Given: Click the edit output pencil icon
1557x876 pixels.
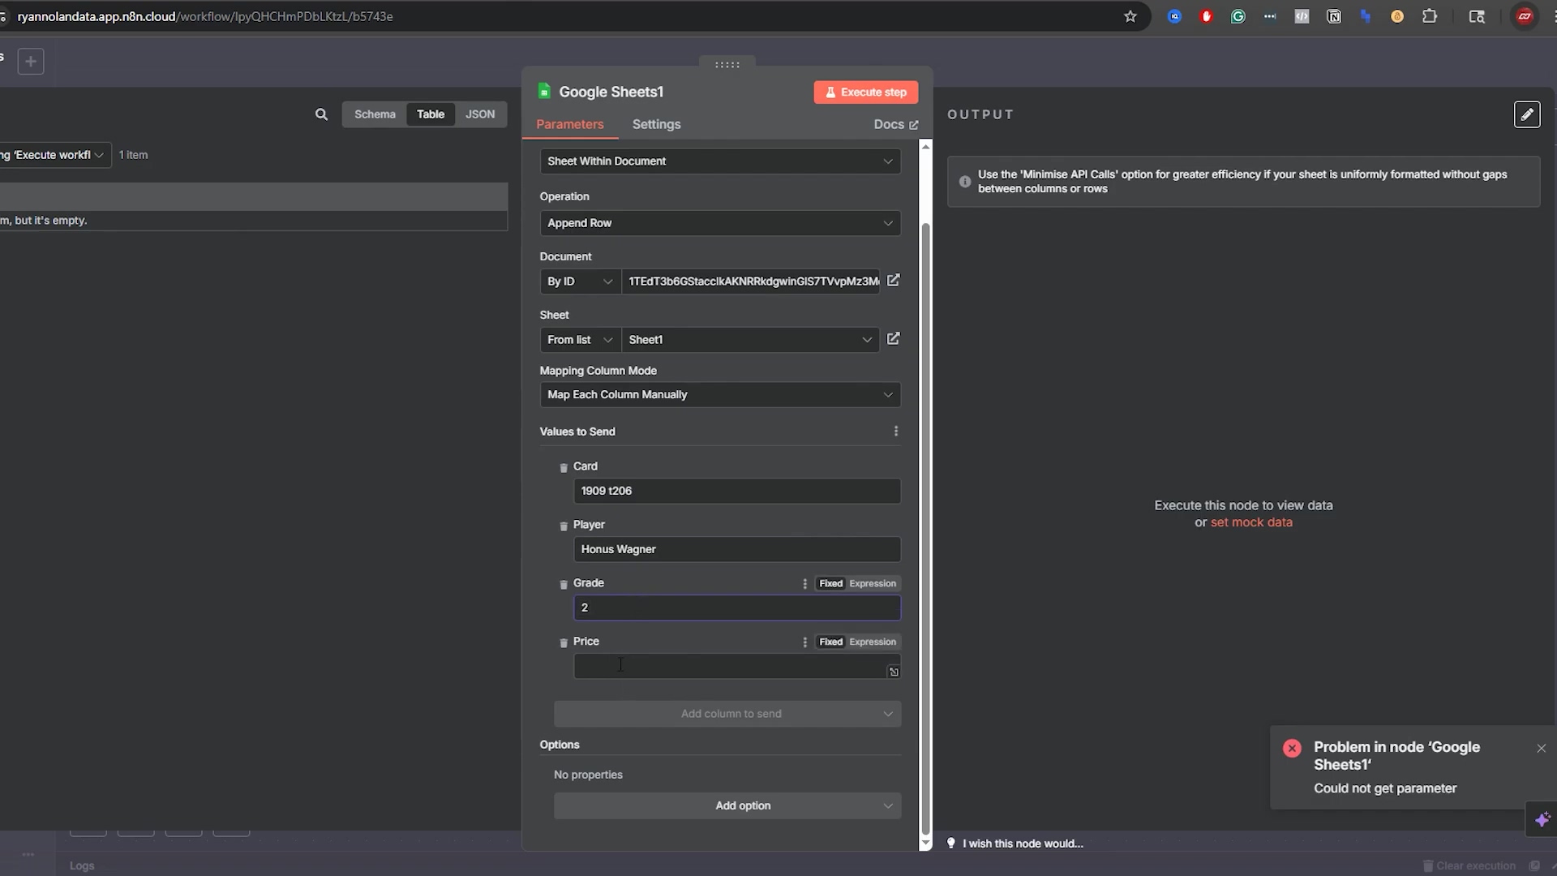Looking at the screenshot, I should (1526, 114).
